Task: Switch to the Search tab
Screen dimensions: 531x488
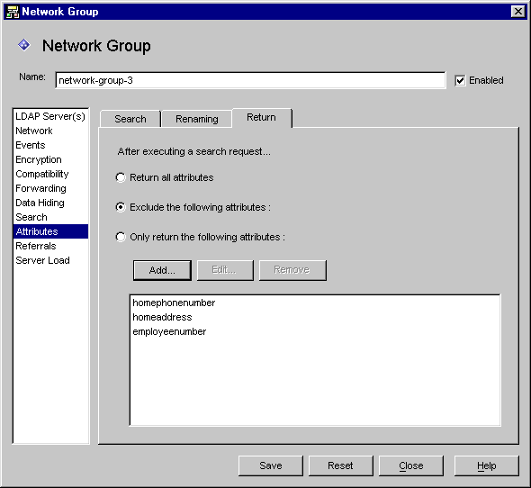Action: pyautogui.click(x=130, y=119)
